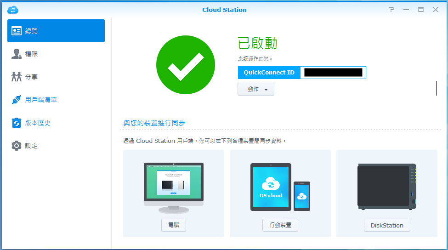The width and height of the screenshot is (448, 250).
Task: Click the smartphone image next to tablet
Action: [x=302, y=196]
